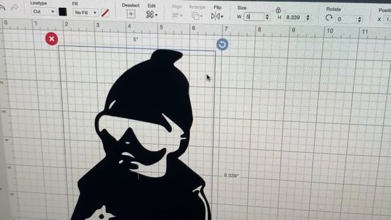Click the width stepper arrows
This screenshot has width=391, height=220.
[x=267, y=16]
